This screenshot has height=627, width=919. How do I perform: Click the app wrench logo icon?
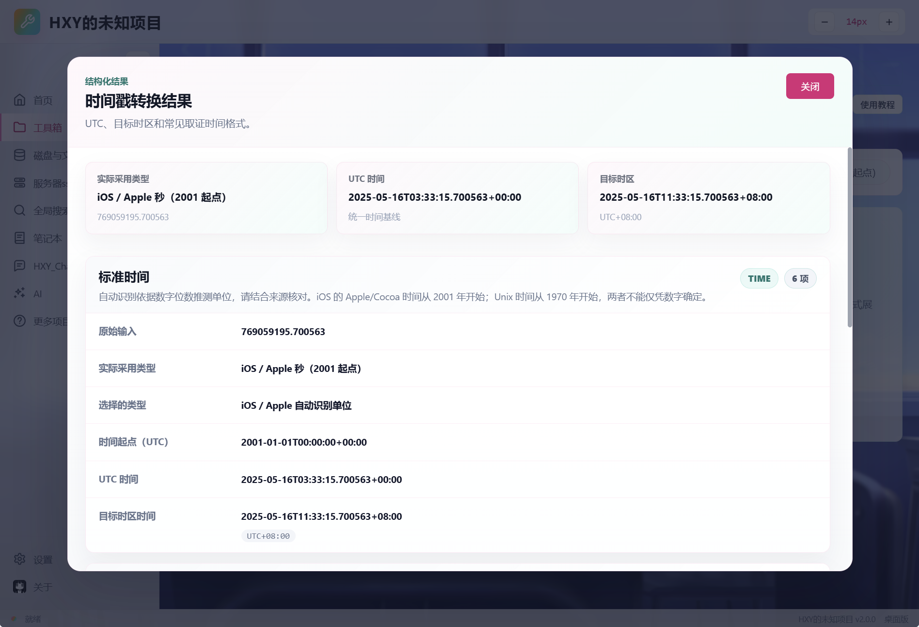pyautogui.click(x=27, y=22)
